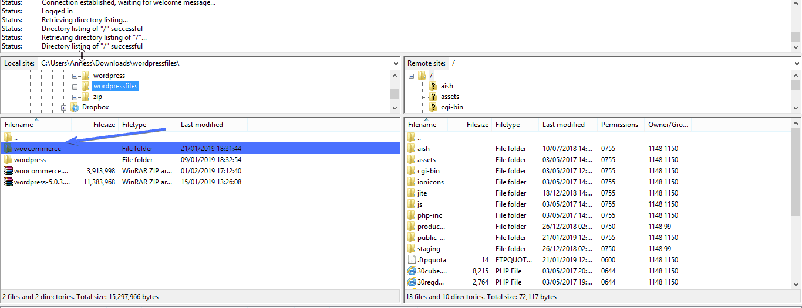Viewport: 802px width, 308px height.
Task: Sort local files by Last modified column
Action: coord(213,125)
